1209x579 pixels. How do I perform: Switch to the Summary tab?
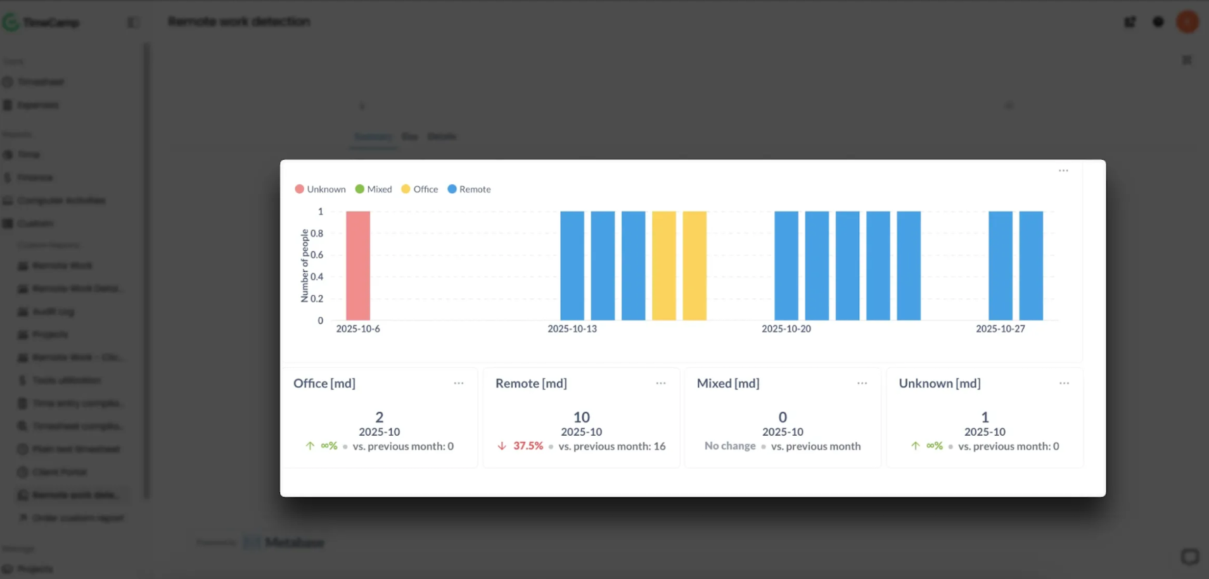373,136
